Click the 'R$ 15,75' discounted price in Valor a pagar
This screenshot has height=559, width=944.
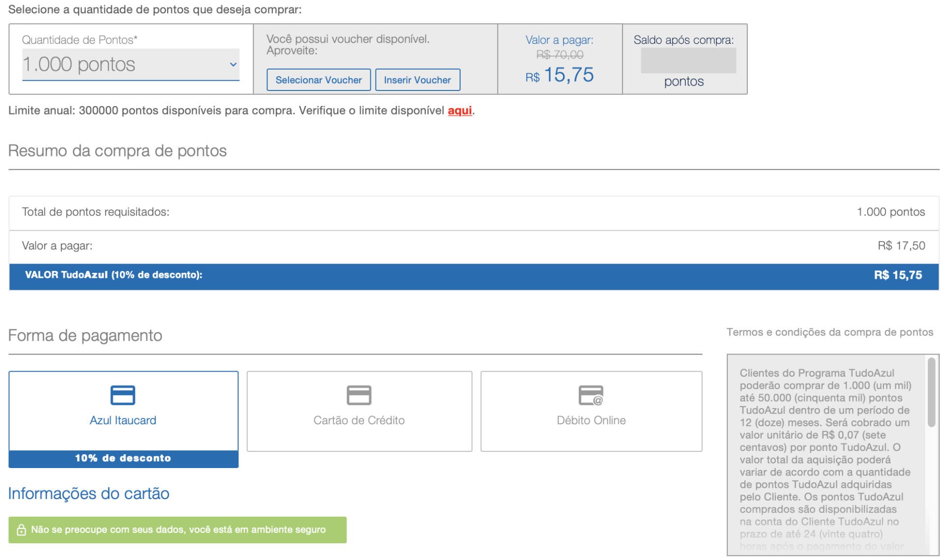[560, 75]
